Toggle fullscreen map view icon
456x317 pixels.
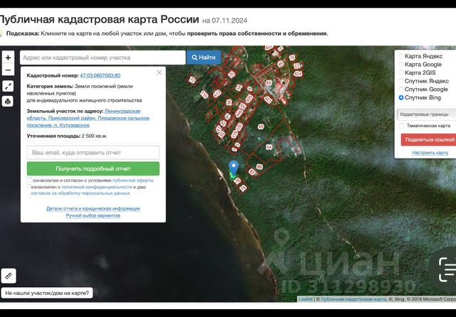coord(8,86)
